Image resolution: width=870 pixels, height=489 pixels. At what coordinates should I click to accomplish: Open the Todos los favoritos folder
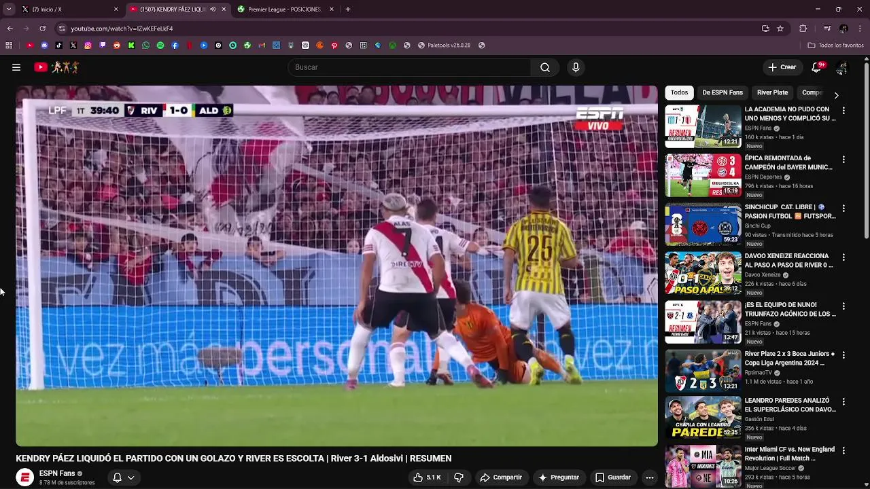[x=835, y=46]
